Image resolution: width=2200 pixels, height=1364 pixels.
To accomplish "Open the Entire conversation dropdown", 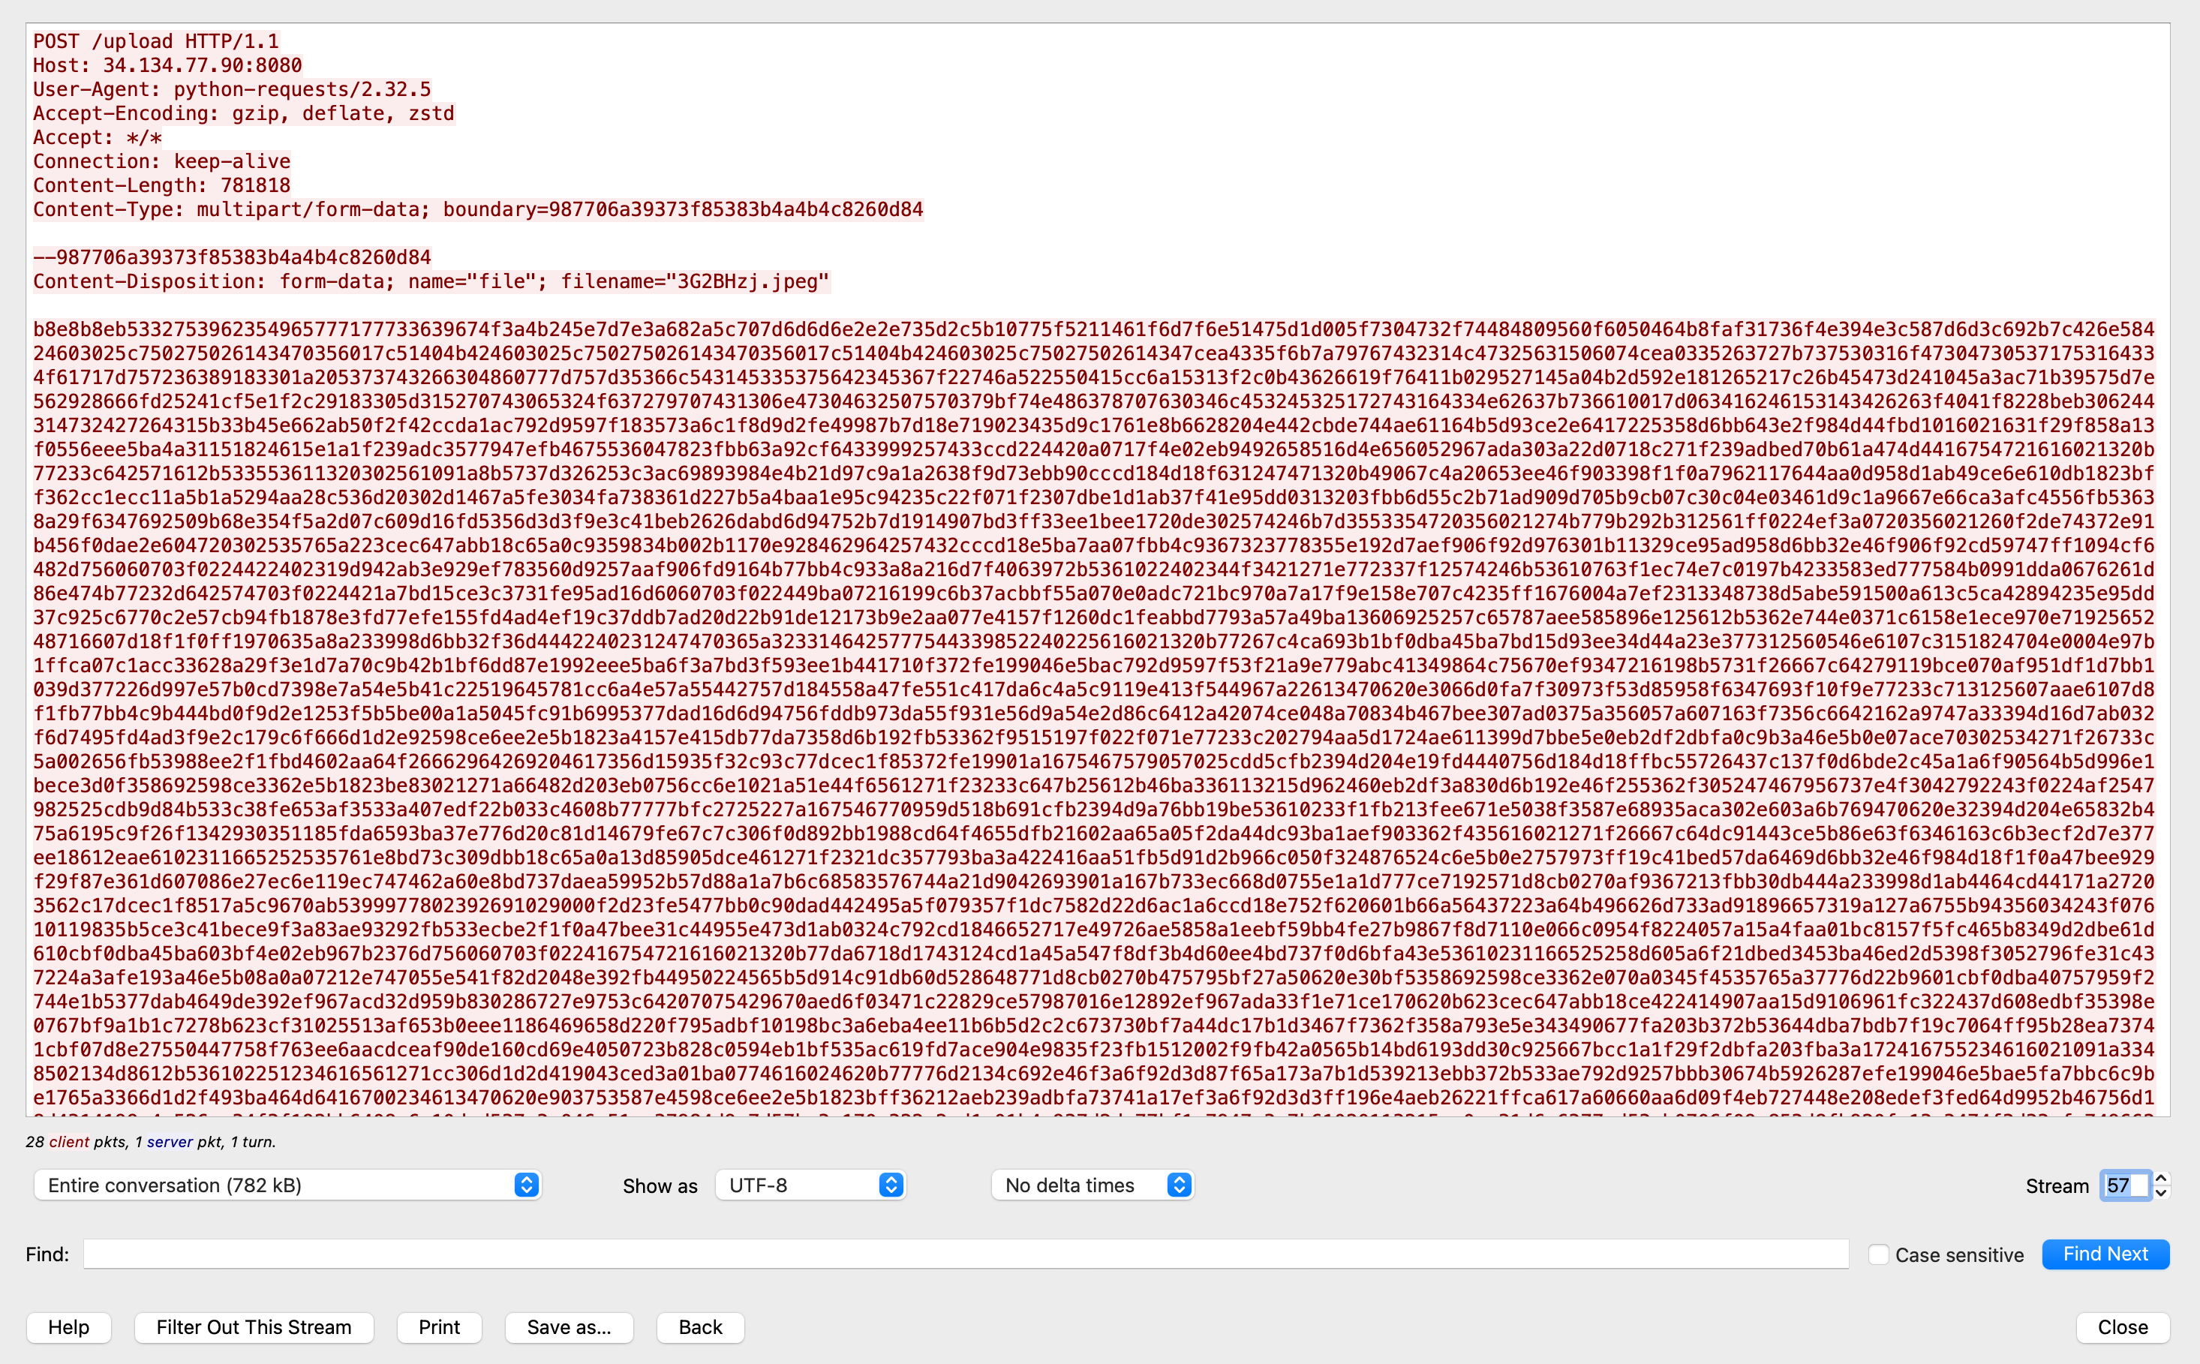I will 287,1185.
